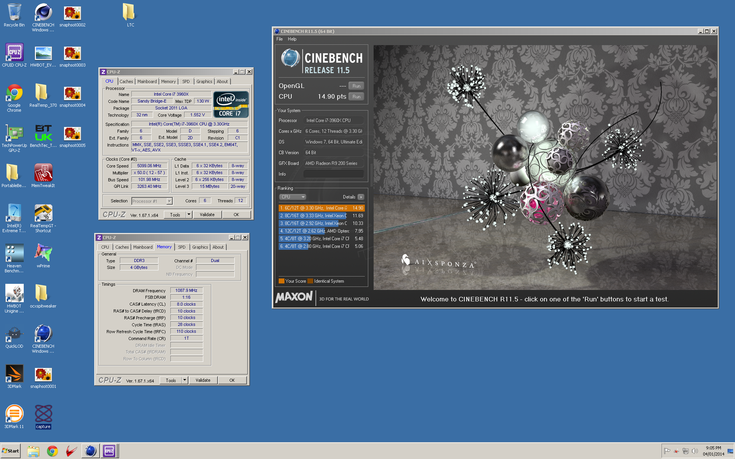735x459 pixels.
Task: Select the snaphsot0005 image icon
Action: (72, 136)
